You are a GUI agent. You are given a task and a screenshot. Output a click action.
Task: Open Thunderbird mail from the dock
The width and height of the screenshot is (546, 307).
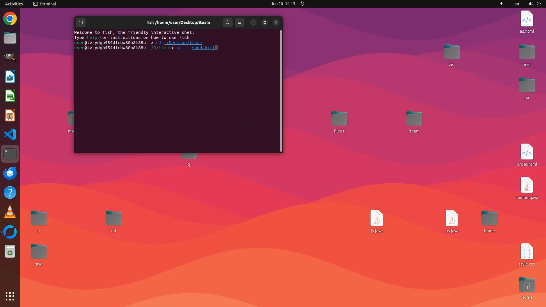[x=10, y=173]
